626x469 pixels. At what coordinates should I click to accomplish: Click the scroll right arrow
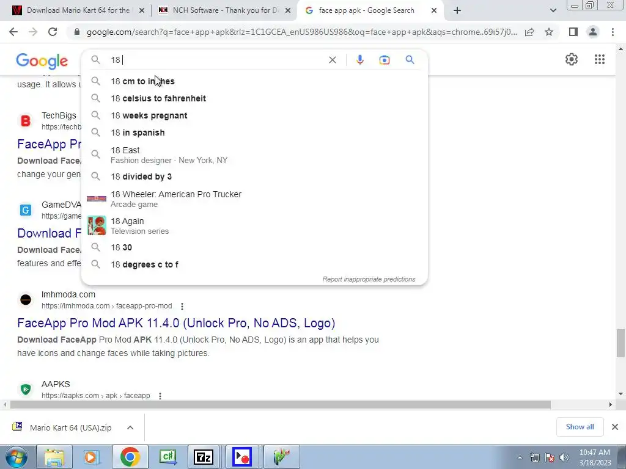611,405
